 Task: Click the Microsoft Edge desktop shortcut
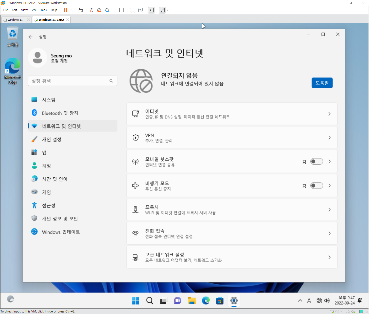[12, 71]
